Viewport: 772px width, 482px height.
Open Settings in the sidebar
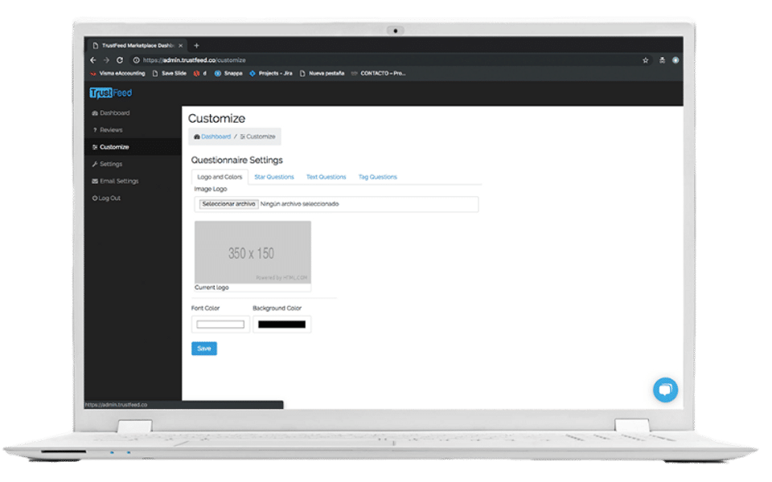click(x=107, y=164)
